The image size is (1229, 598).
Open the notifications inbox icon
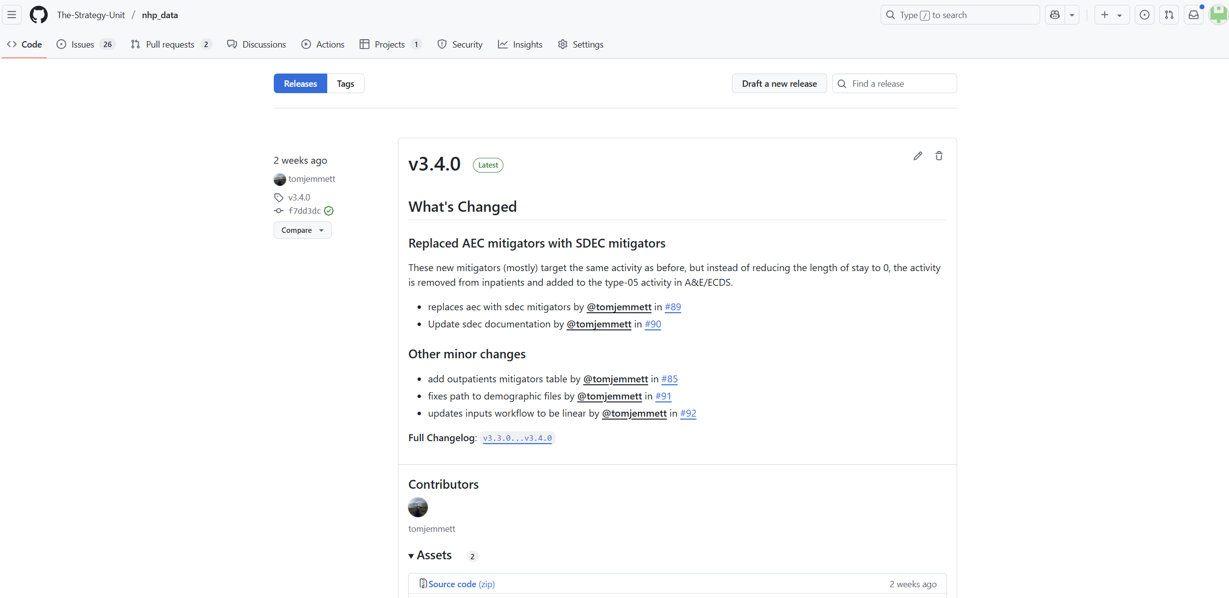point(1193,15)
